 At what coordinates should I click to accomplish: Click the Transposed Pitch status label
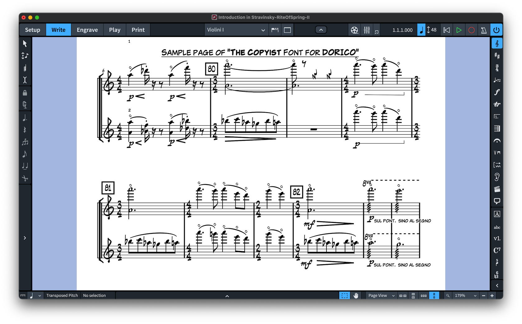tap(62, 295)
